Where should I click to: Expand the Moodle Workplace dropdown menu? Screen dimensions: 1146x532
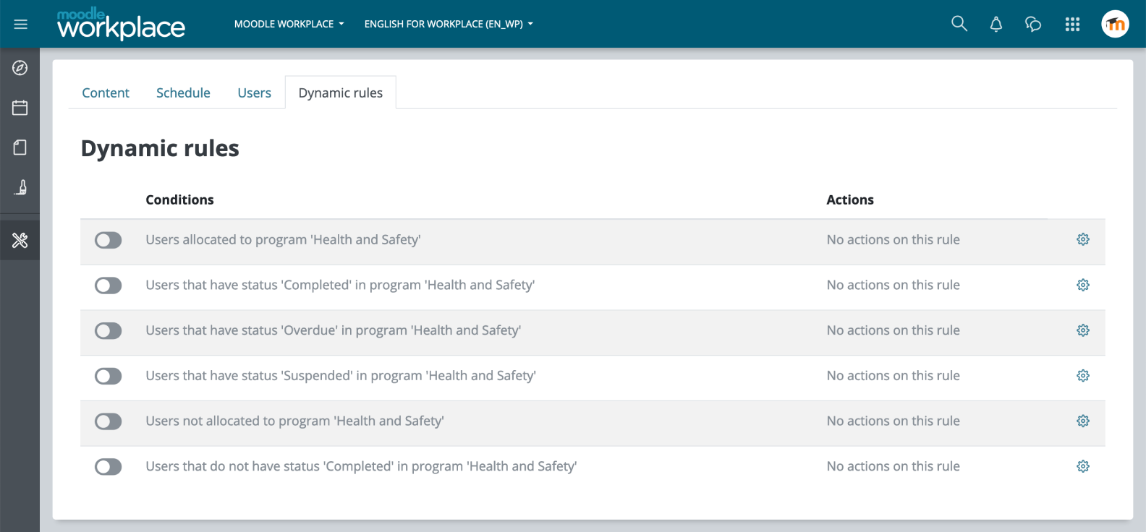289,24
